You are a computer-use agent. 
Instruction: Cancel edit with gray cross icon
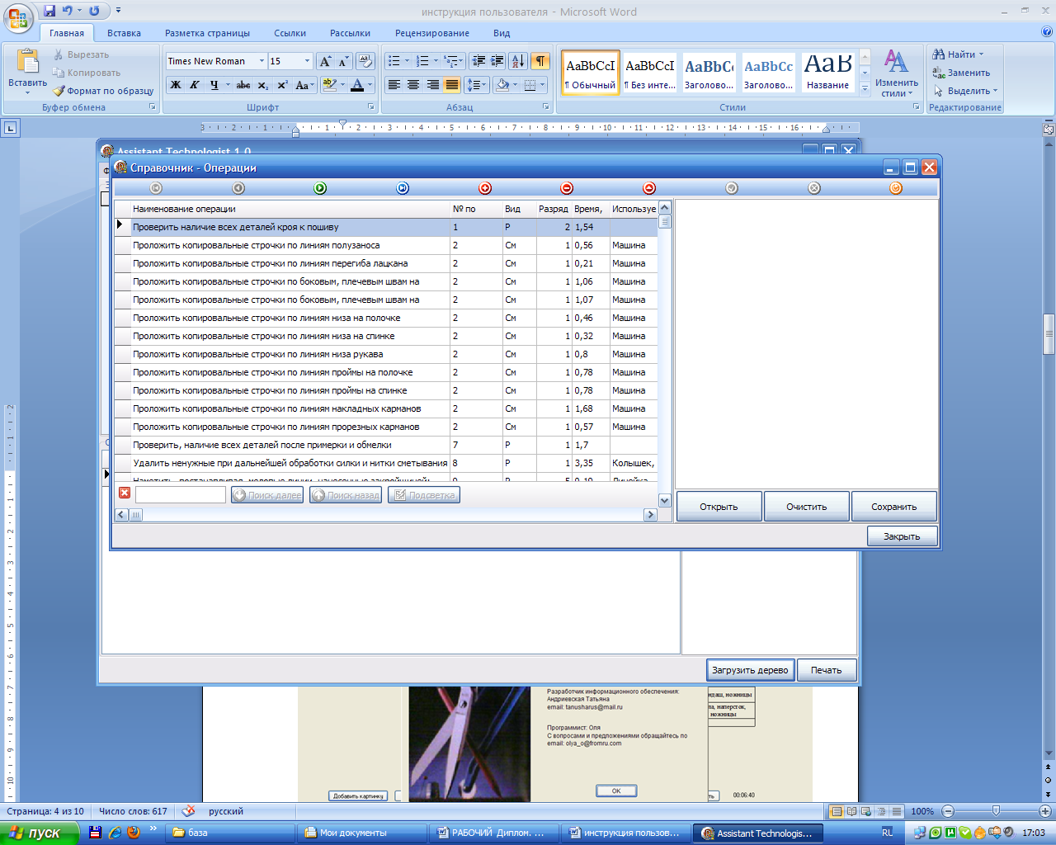point(814,188)
